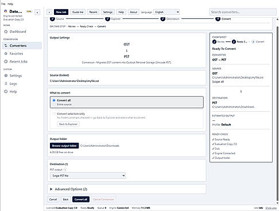This screenshot has height=211, width=279.
Task: Click the scrollbar down arrow
Action: pyautogui.click(x=277, y=203)
